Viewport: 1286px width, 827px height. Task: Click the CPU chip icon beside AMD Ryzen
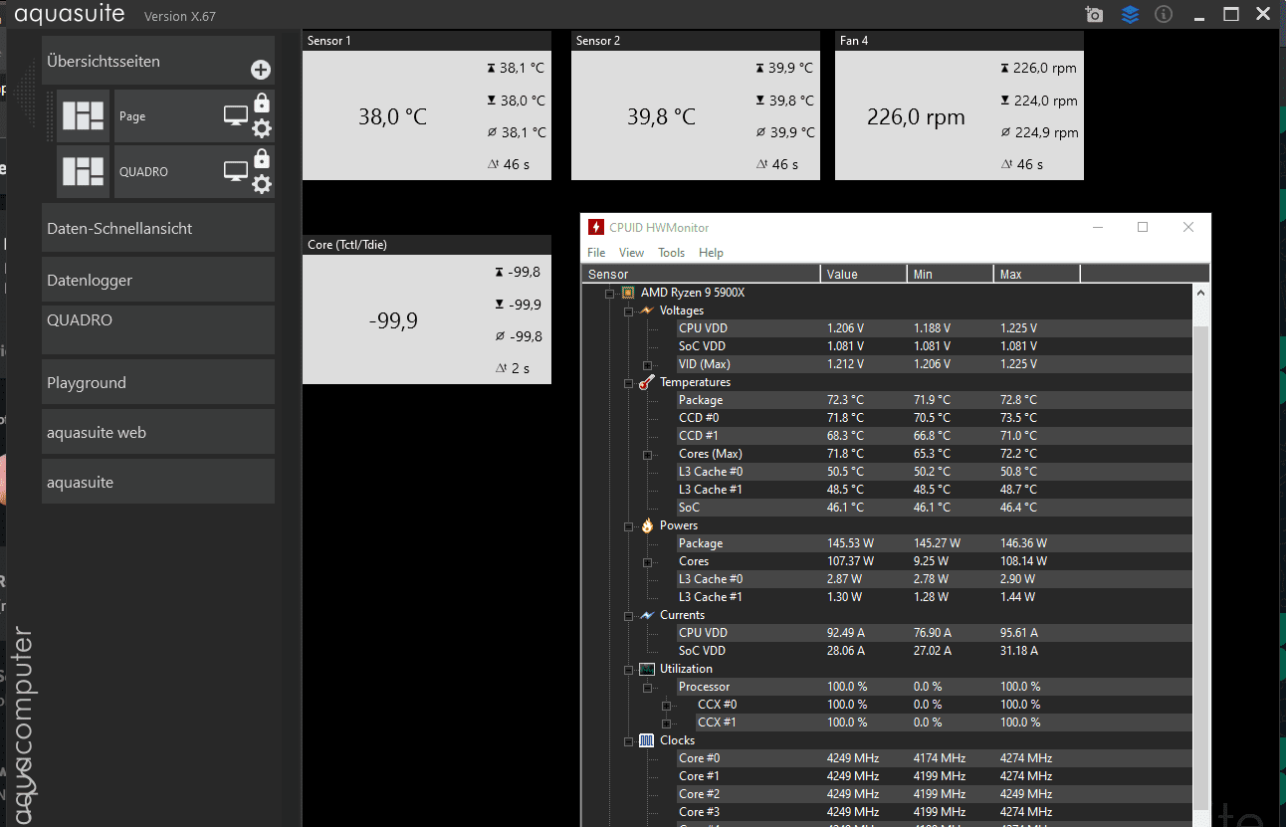628,293
